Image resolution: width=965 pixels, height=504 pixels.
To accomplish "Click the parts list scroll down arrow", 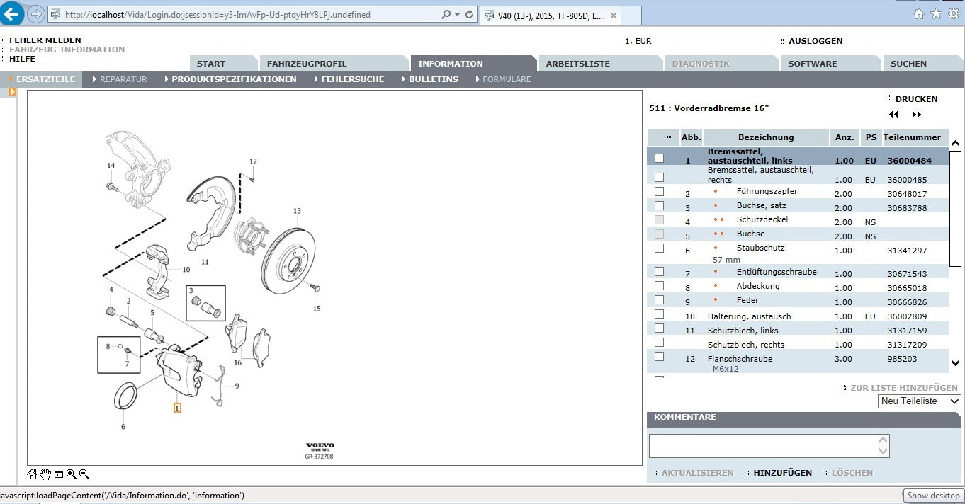I will point(956,363).
